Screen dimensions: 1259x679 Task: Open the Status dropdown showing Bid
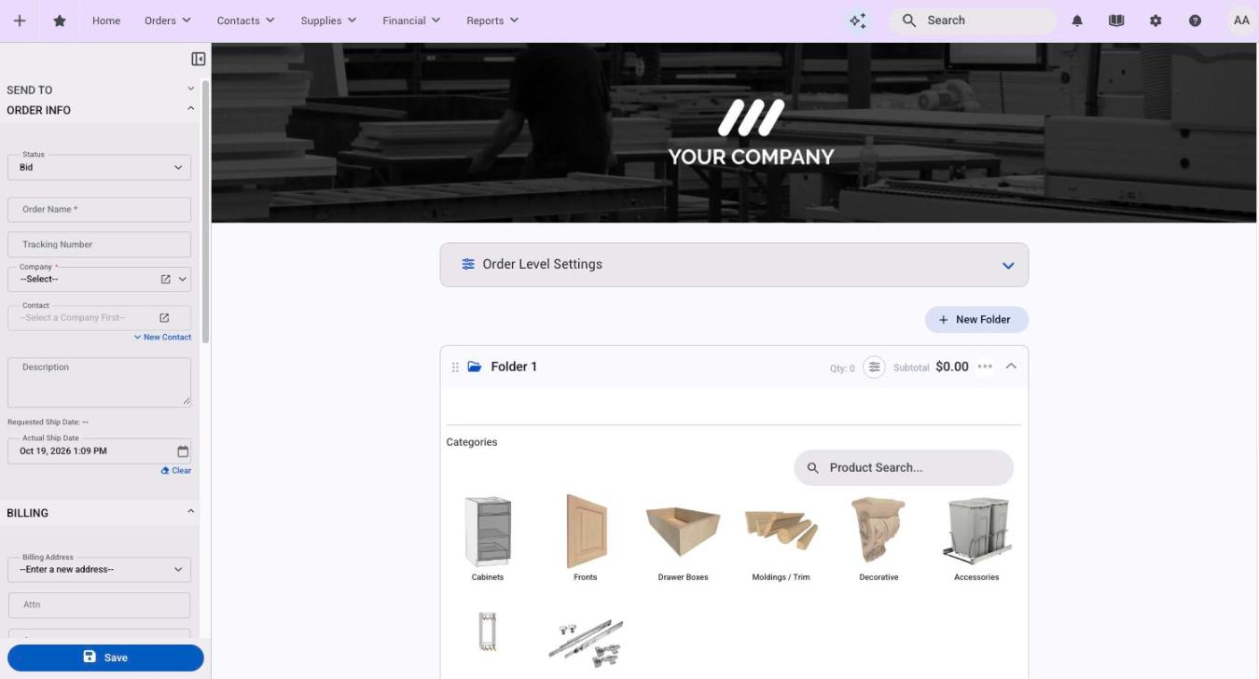(x=99, y=168)
